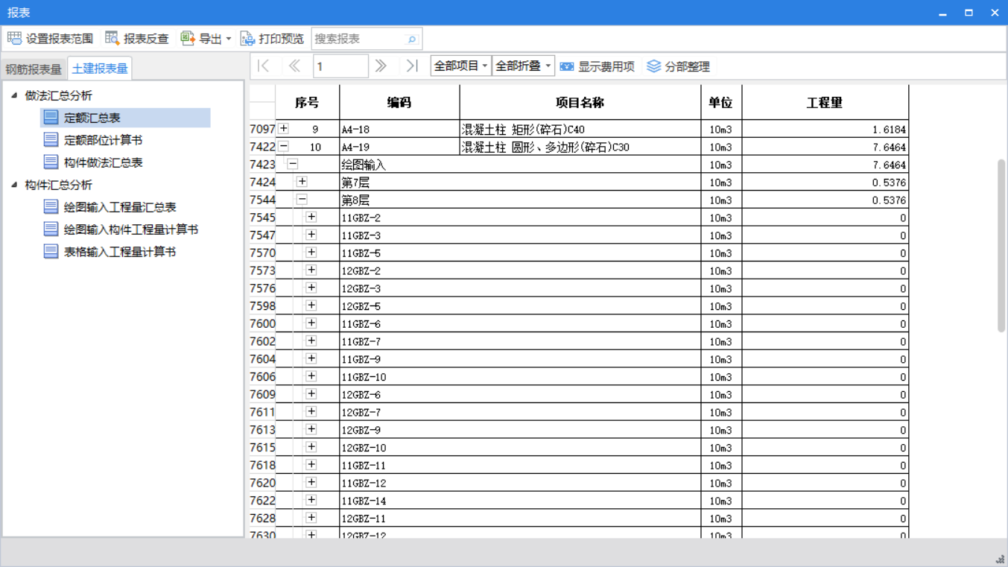Expand 12GBZ-9 row
The height and width of the screenshot is (567, 1008).
311,429
